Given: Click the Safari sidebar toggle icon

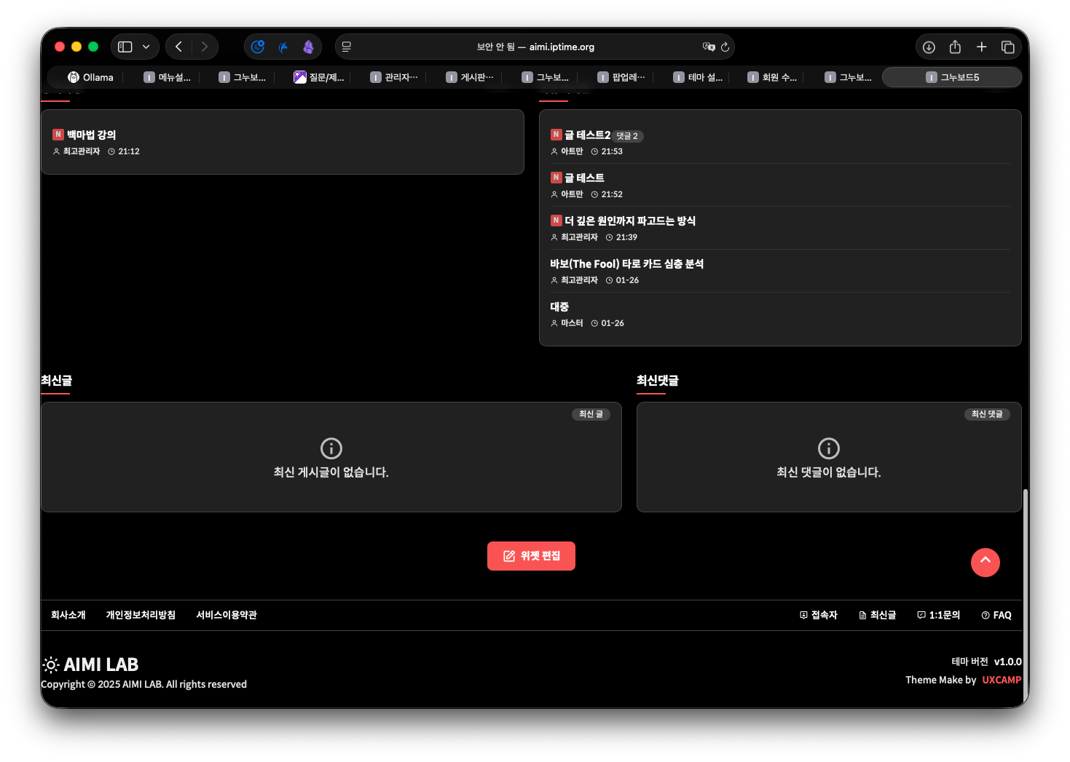Looking at the screenshot, I should pyautogui.click(x=125, y=47).
